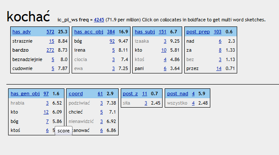Select the score 9.47 value for bóg

pos(123,41)
